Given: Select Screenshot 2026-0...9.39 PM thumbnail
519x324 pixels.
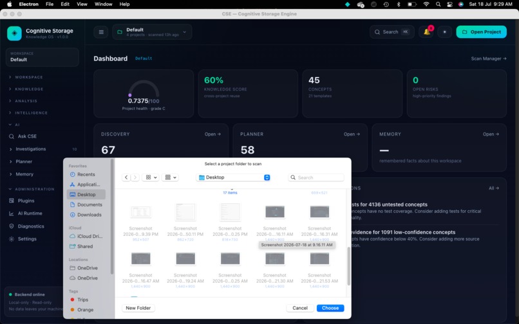Looking at the screenshot, I should coord(140,212).
